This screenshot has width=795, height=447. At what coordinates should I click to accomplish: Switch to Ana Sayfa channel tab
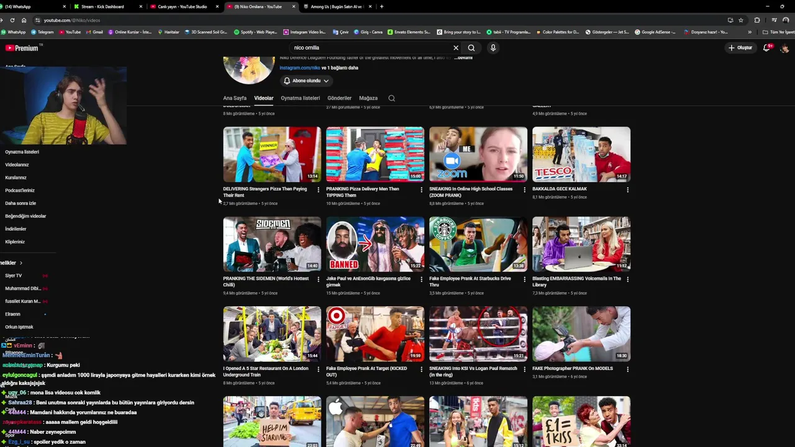click(x=235, y=98)
